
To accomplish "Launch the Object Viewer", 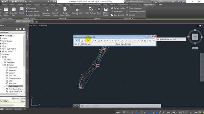I will click(x=32, y=12).
